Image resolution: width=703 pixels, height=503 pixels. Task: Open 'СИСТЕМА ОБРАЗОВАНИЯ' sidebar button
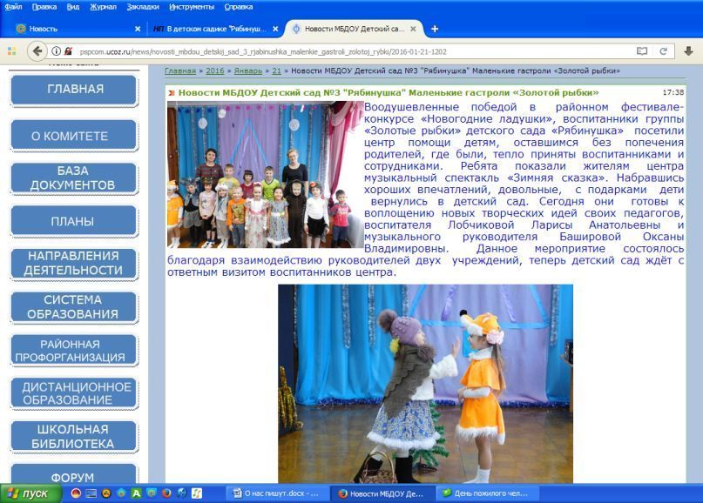[x=73, y=307]
